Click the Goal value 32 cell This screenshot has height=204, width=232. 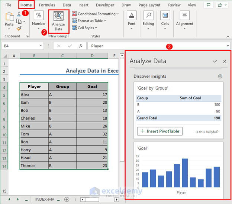pos(92,134)
